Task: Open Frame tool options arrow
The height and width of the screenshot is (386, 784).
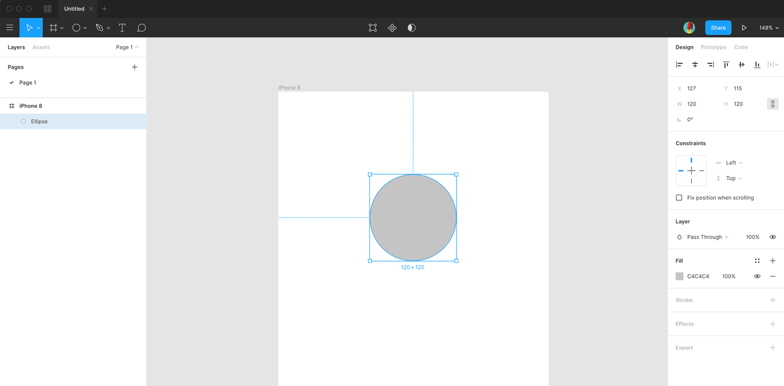Action: click(61, 28)
